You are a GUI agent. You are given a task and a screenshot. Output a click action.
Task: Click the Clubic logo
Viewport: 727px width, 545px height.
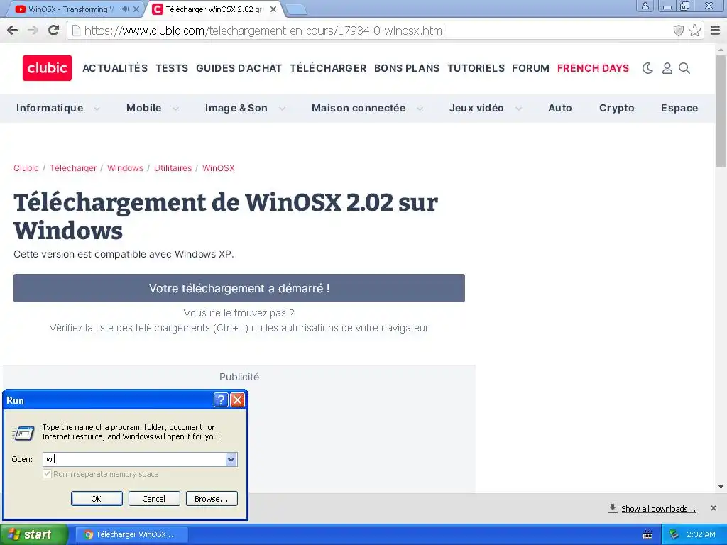(x=48, y=68)
